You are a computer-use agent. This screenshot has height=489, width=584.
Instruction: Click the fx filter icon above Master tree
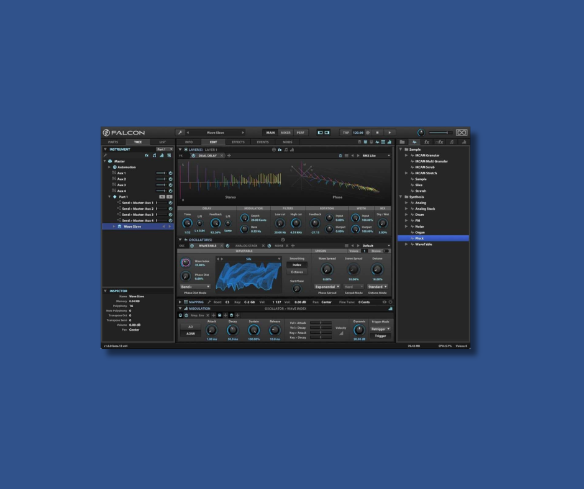147,155
